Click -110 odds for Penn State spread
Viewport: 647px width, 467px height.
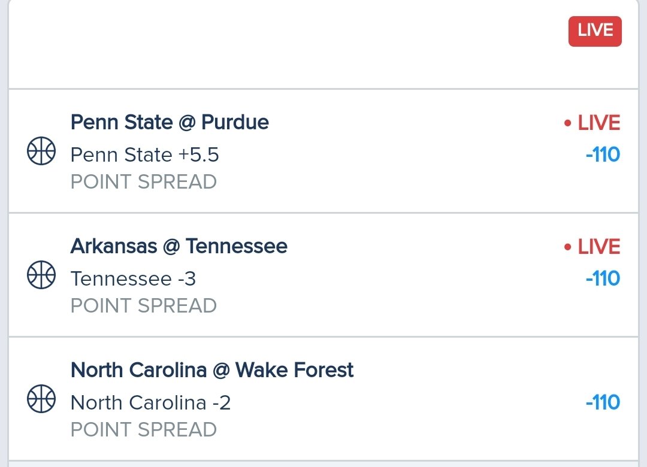603,154
